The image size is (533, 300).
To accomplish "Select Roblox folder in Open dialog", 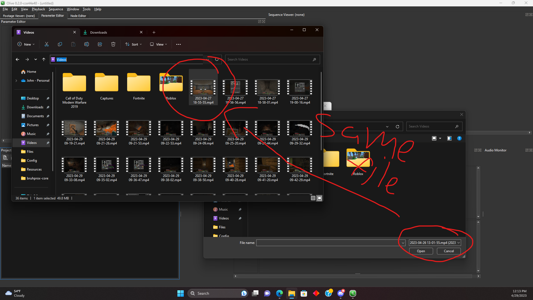I will (x=358, y=162).
